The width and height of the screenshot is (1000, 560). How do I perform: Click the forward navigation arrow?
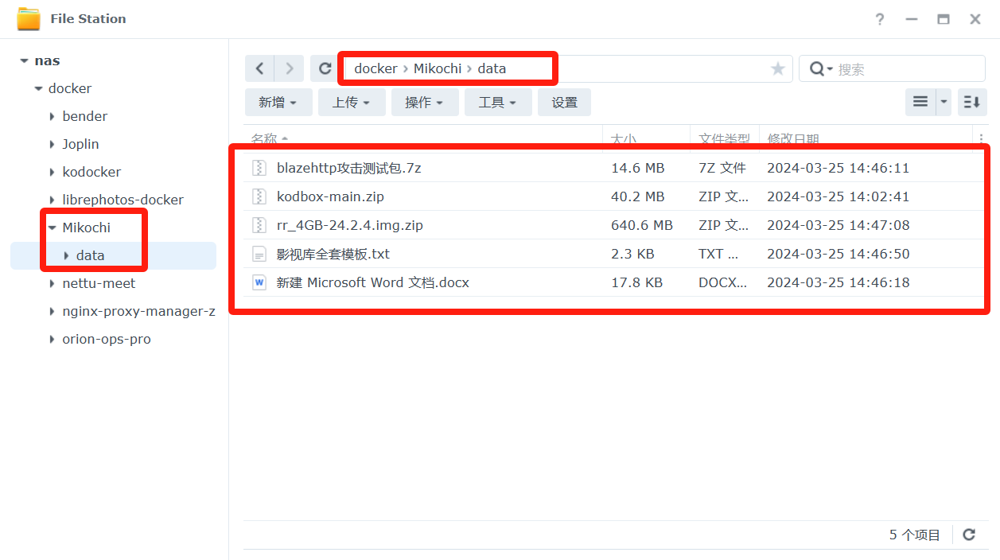click(290, 69)
